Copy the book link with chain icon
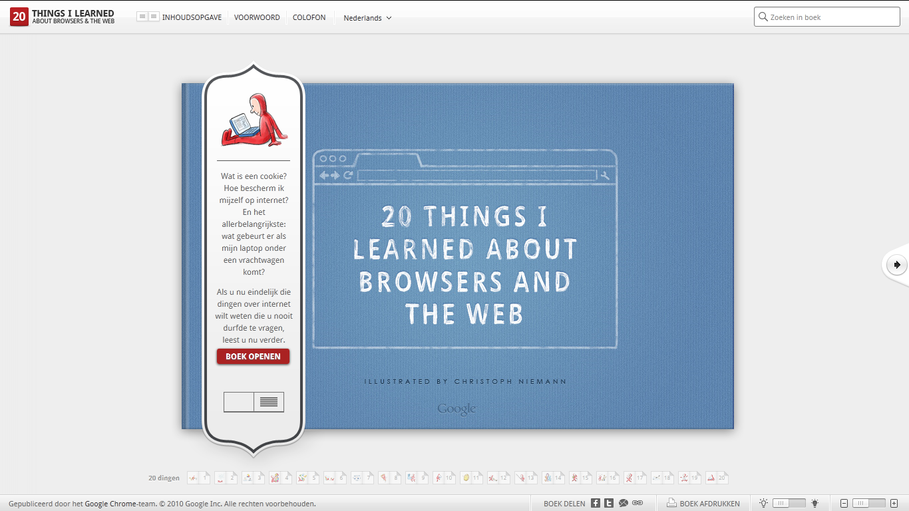The image size is (909, 511). pyautogui.click(x=637, y=503)
